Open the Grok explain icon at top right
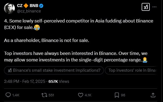 click(x=146, y=7)
